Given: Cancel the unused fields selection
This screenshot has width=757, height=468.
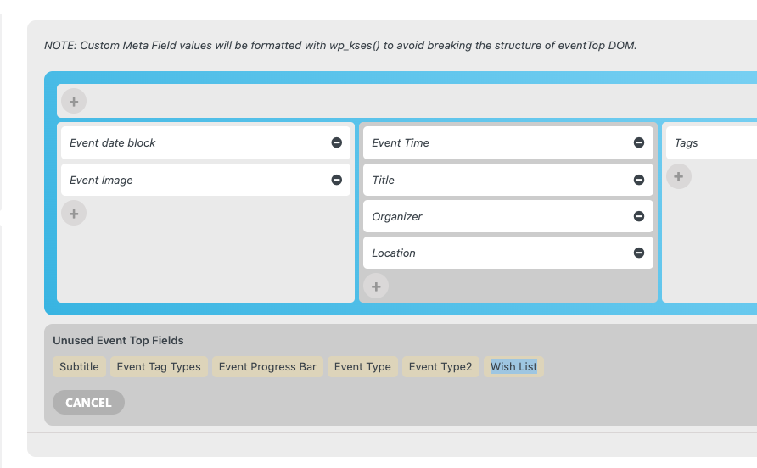Looking at the screenshot, I should click(88, 403).
